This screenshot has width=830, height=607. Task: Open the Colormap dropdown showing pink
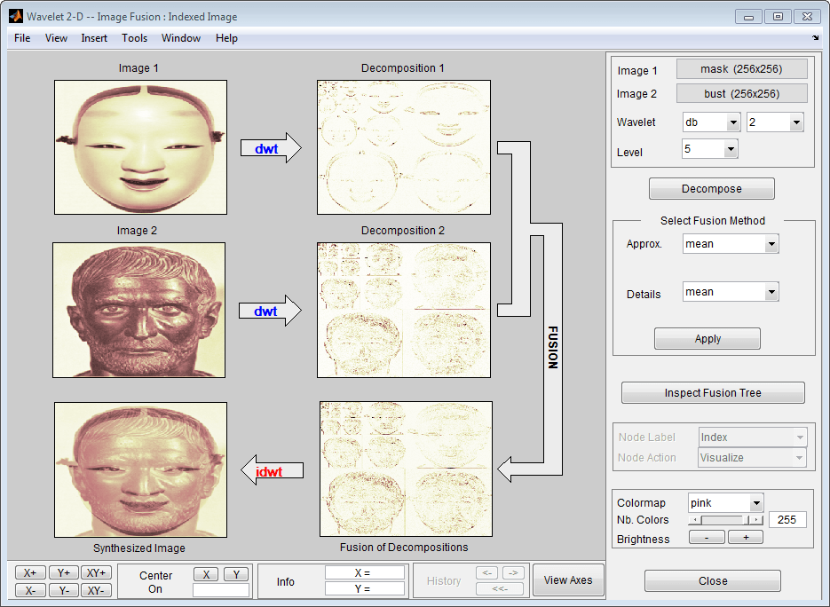[756, 503]
